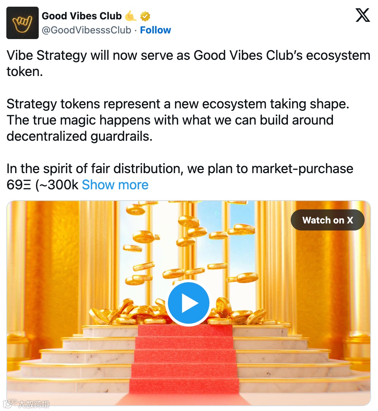Follow the Good Vibes Club account
Image resolution: width=378 pixels, height=411 pixels.
[156, 30]
